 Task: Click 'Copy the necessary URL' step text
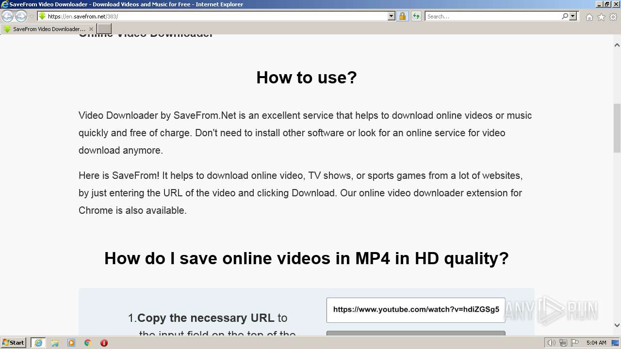tap(206, 318)
